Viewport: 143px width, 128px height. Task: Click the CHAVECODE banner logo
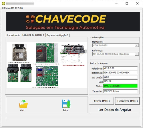(73, 21)
